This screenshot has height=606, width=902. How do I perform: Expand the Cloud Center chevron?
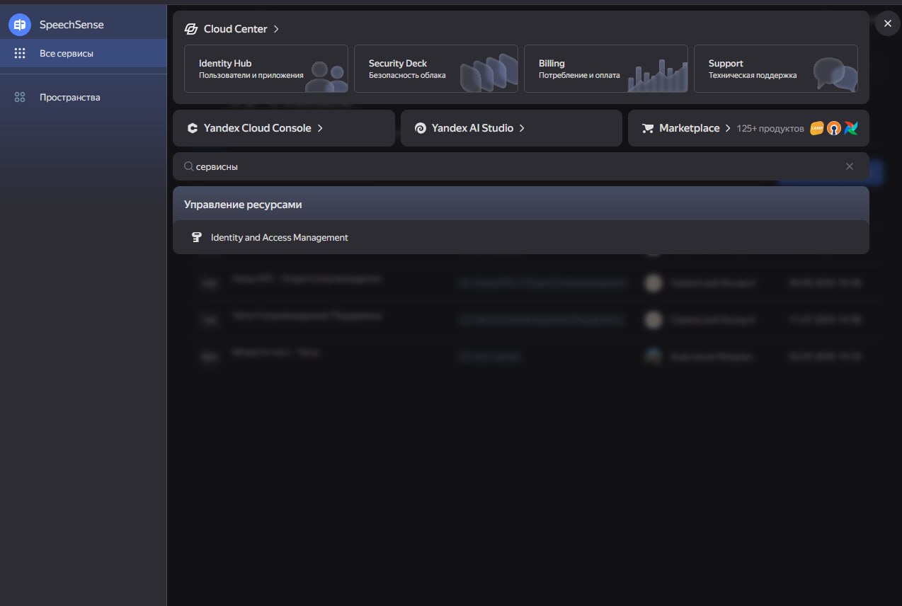click(276, 29)
